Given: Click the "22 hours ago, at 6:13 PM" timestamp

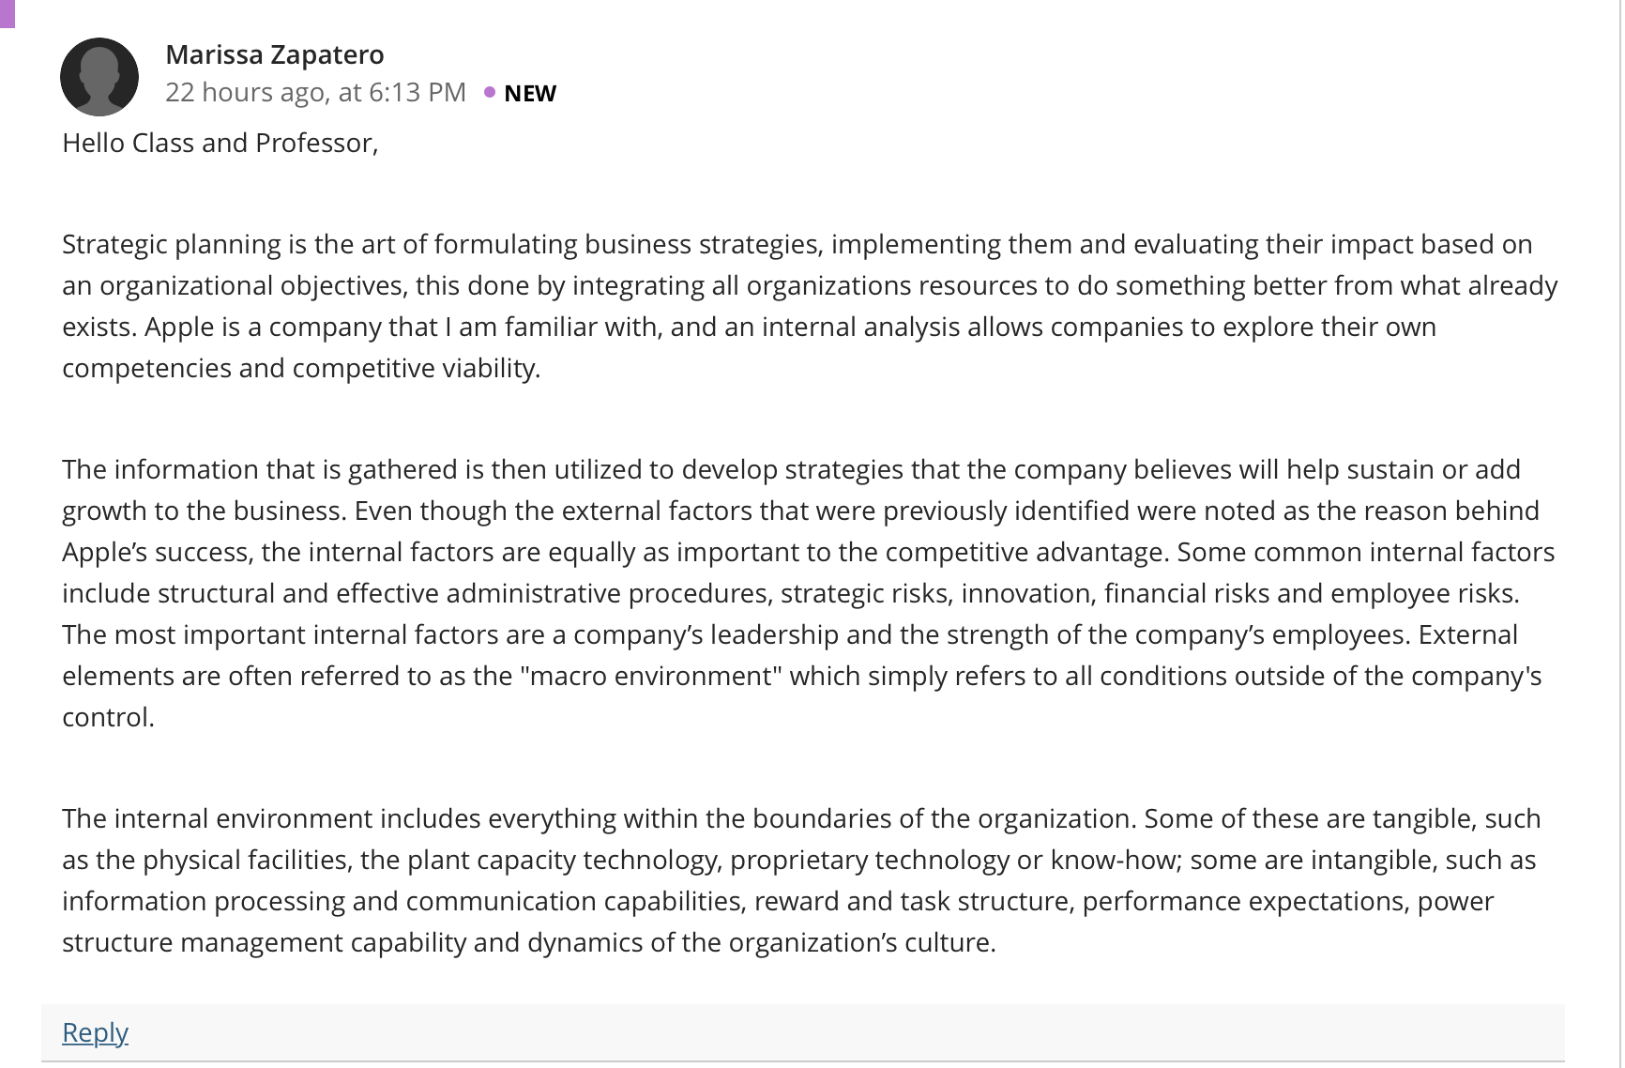Looking at the screenshot, I should [x=315, y=92].
